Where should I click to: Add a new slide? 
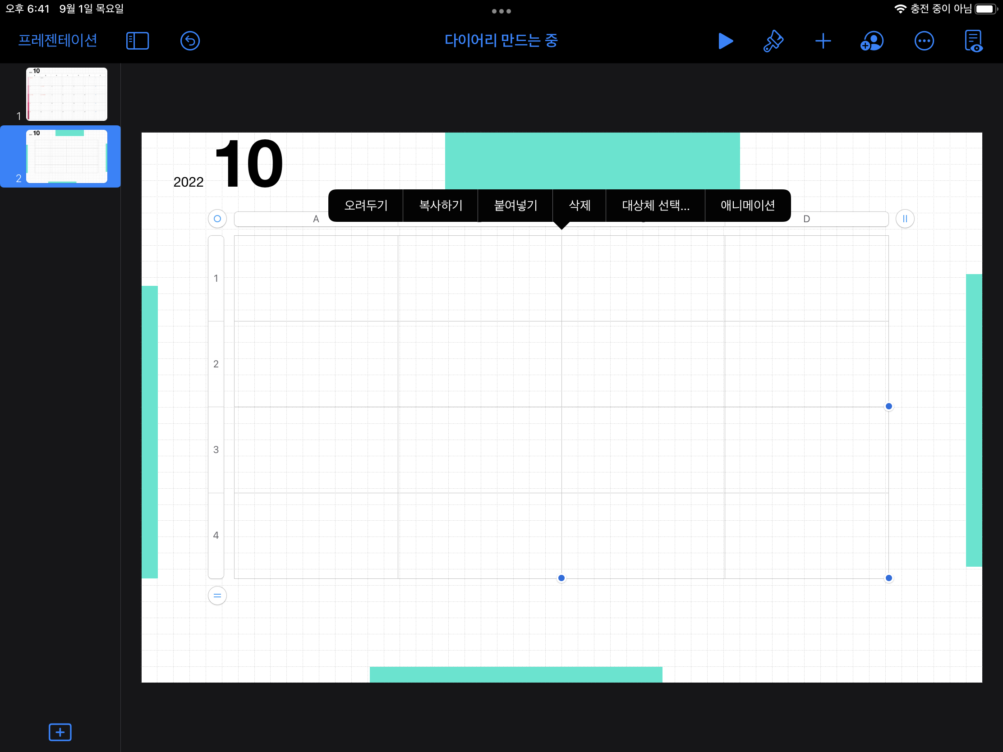click(x=60, y=732)
